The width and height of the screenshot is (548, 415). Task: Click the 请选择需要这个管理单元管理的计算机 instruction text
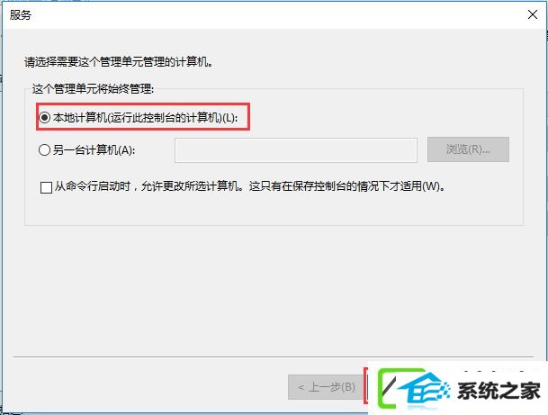[119, 62]
